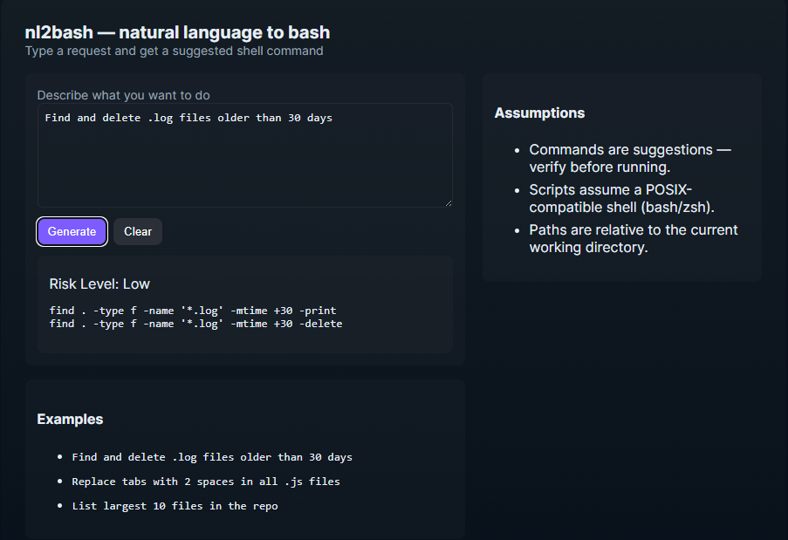Click the 'Risk Level: Low' label
788x540 pixels.
click(99, 284)
